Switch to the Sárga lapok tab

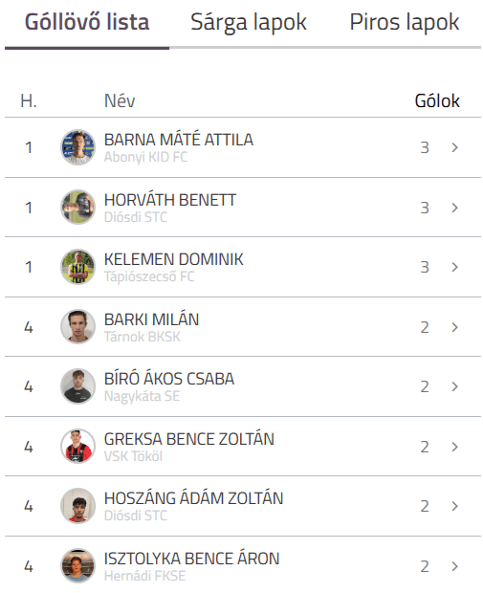point(249,22)
